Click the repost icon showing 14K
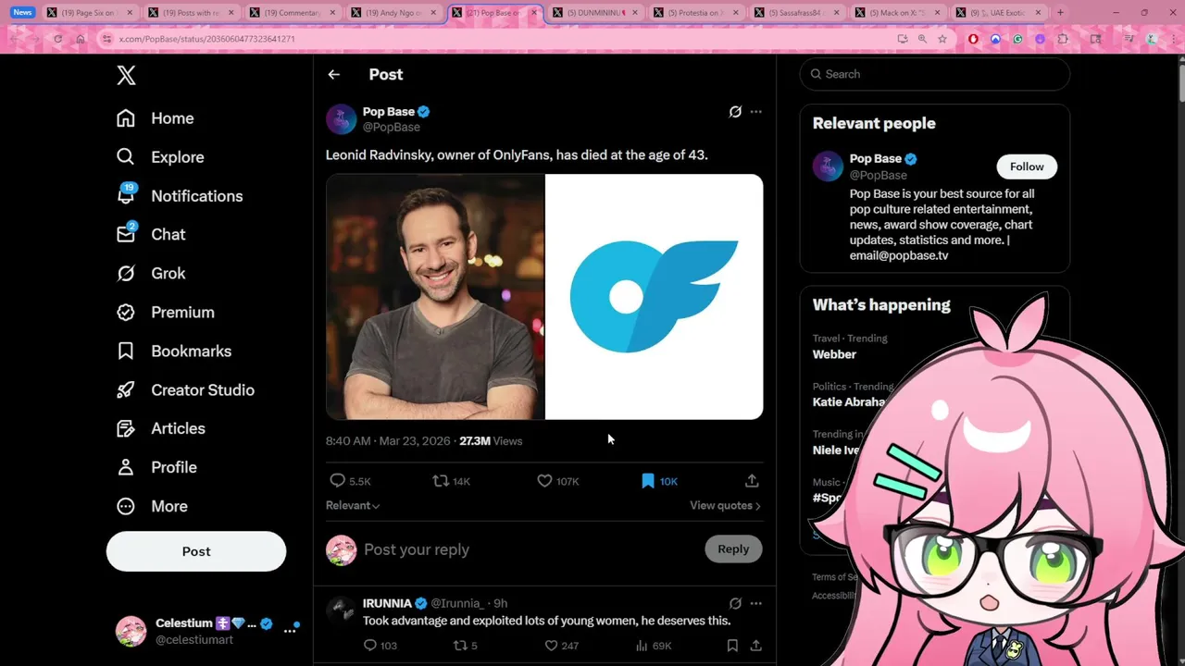The image size is (1185, 666). pyautogui.click(x=441, y=481)
